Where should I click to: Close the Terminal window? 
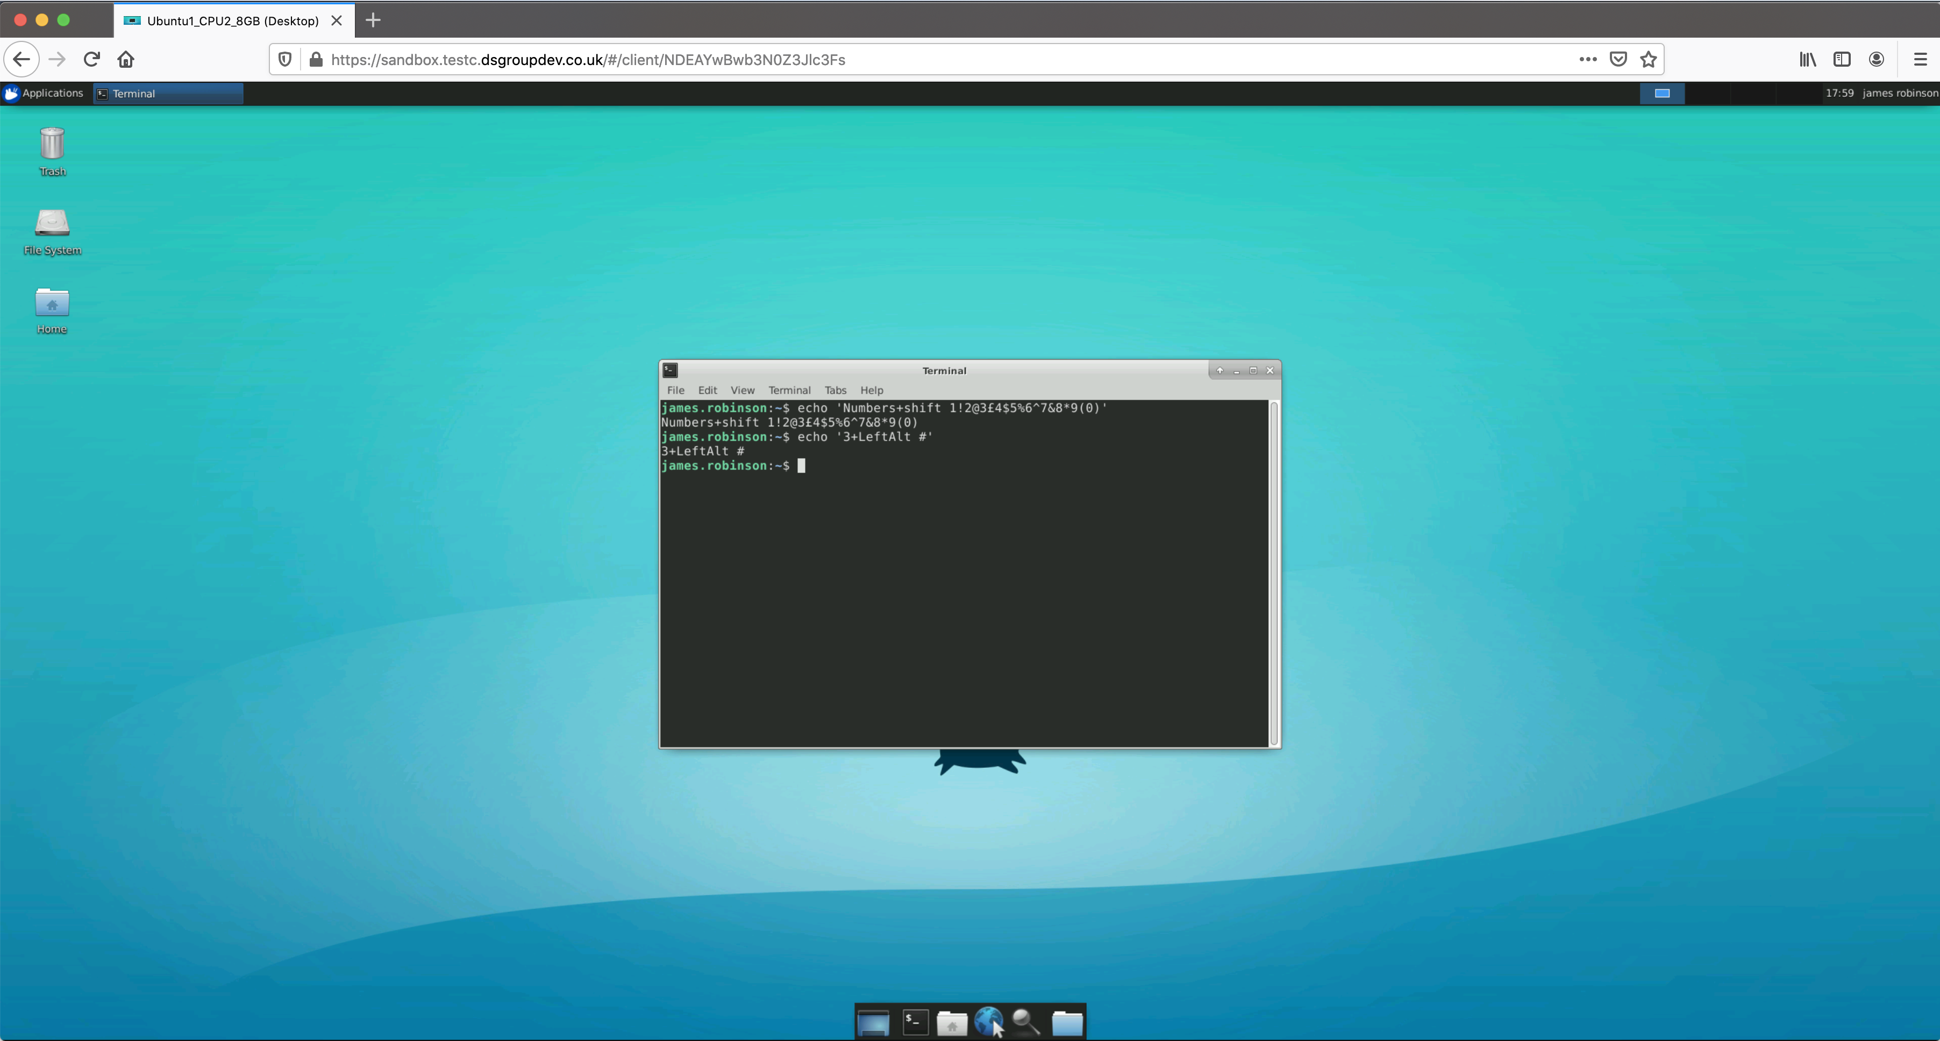[1269, 370]
